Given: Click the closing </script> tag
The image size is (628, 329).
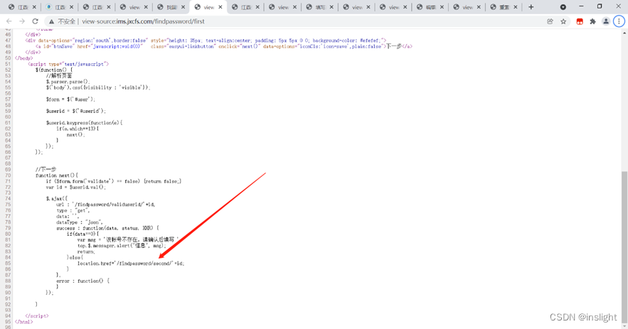Looking at the screenshot, I should (x=37, y=315).
